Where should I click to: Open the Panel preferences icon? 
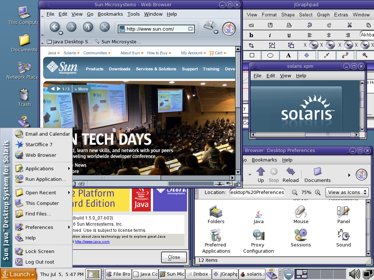(x=343, y=214)
